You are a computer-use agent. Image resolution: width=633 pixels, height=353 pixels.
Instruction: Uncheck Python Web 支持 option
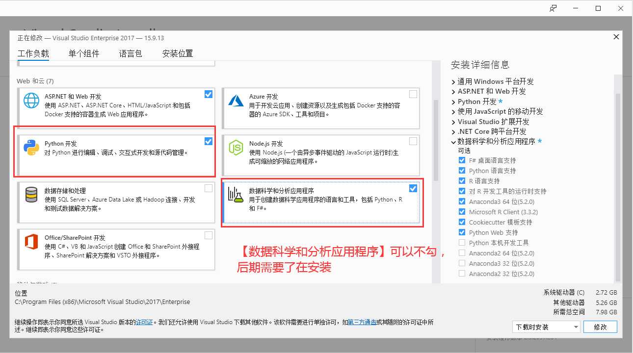(462, 232)
